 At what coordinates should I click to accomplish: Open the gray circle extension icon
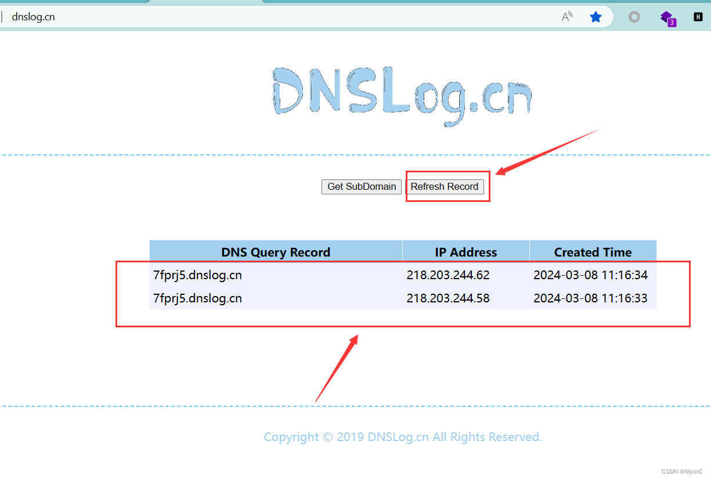(x=634, y=17)
